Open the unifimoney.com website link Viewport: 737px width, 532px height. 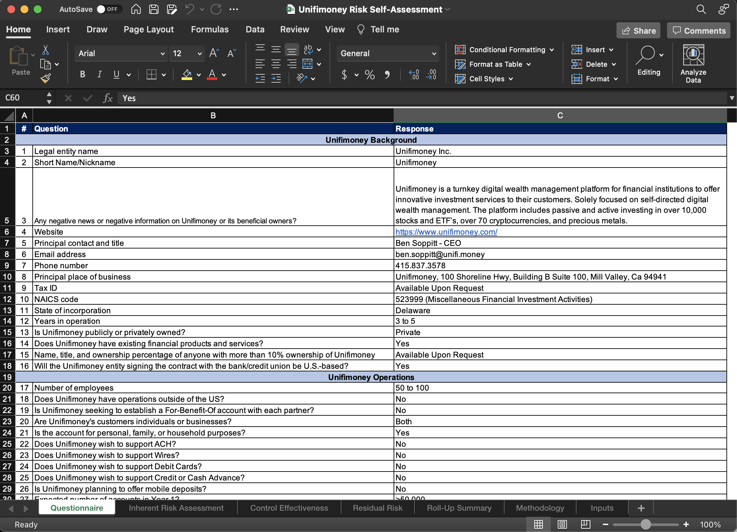(x=446, y=232)
